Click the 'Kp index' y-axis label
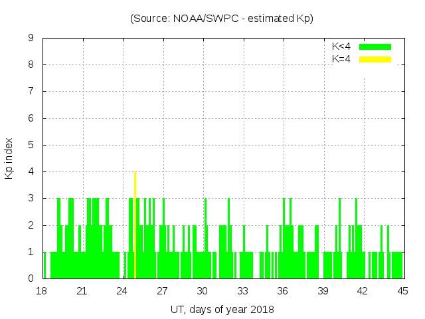Screen dimensions: 425x319 click(10, 158)
